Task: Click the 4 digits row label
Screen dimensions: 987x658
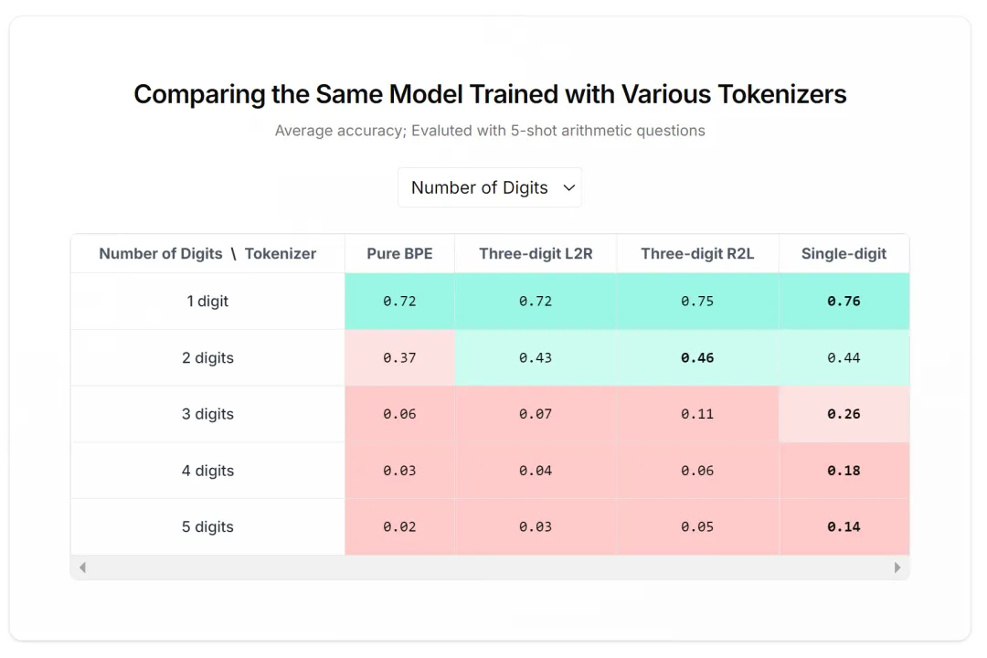Action: 207,471
